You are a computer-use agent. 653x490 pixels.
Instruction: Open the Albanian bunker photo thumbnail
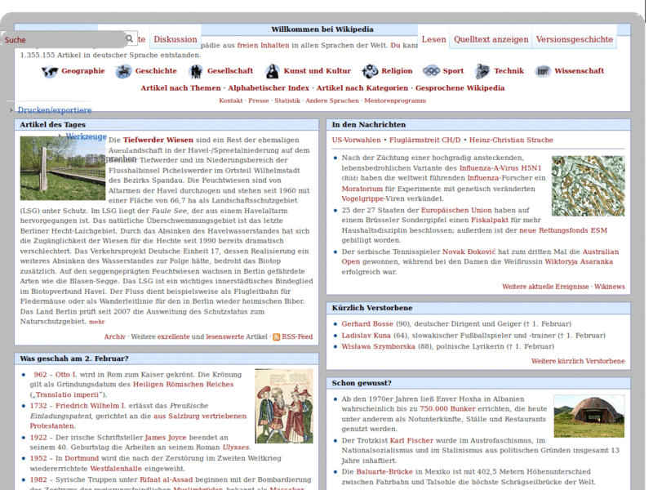coord(589,416)
